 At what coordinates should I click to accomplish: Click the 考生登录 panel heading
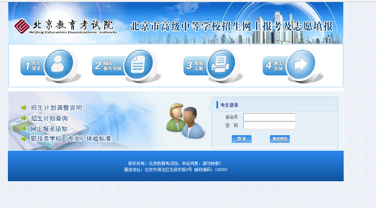pos(229,105)
